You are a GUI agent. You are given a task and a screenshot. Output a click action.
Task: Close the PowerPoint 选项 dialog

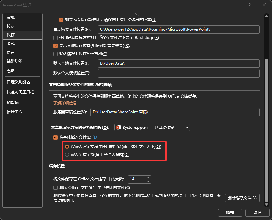pos(264,5)
